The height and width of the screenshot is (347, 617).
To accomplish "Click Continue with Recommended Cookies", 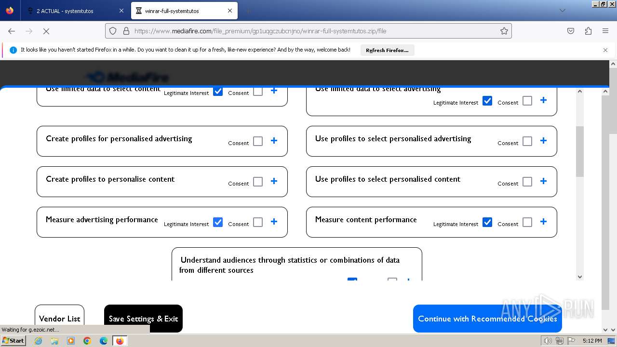I will [487, 319].
